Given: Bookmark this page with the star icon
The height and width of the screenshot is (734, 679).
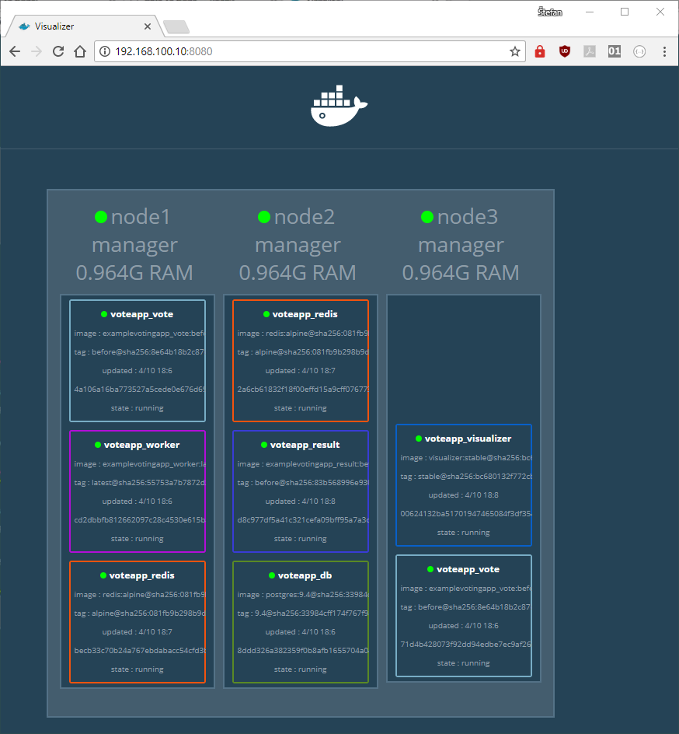Looking at the screenshot, I should pos(514,52).
